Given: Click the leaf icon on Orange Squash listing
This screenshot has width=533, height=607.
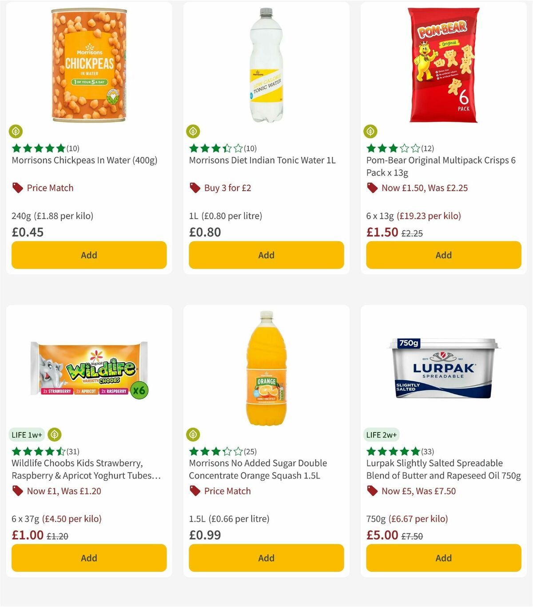Looking at the screenshot, I should [193, 435].
